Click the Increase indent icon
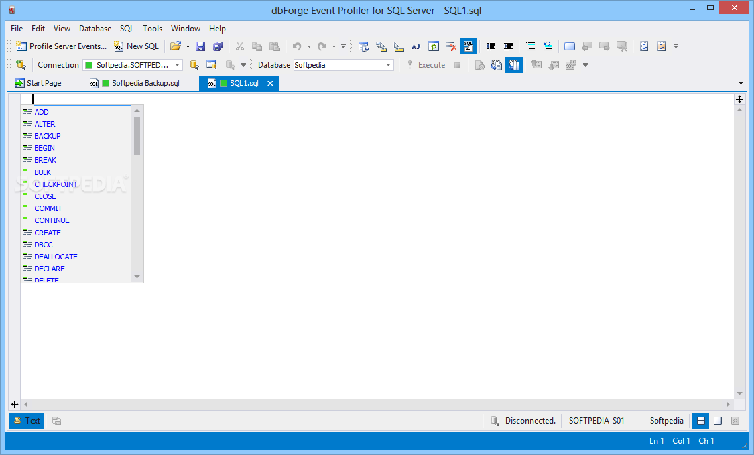Image resolution: width=754 pixels, height=455 pixels. pos(508,46)
